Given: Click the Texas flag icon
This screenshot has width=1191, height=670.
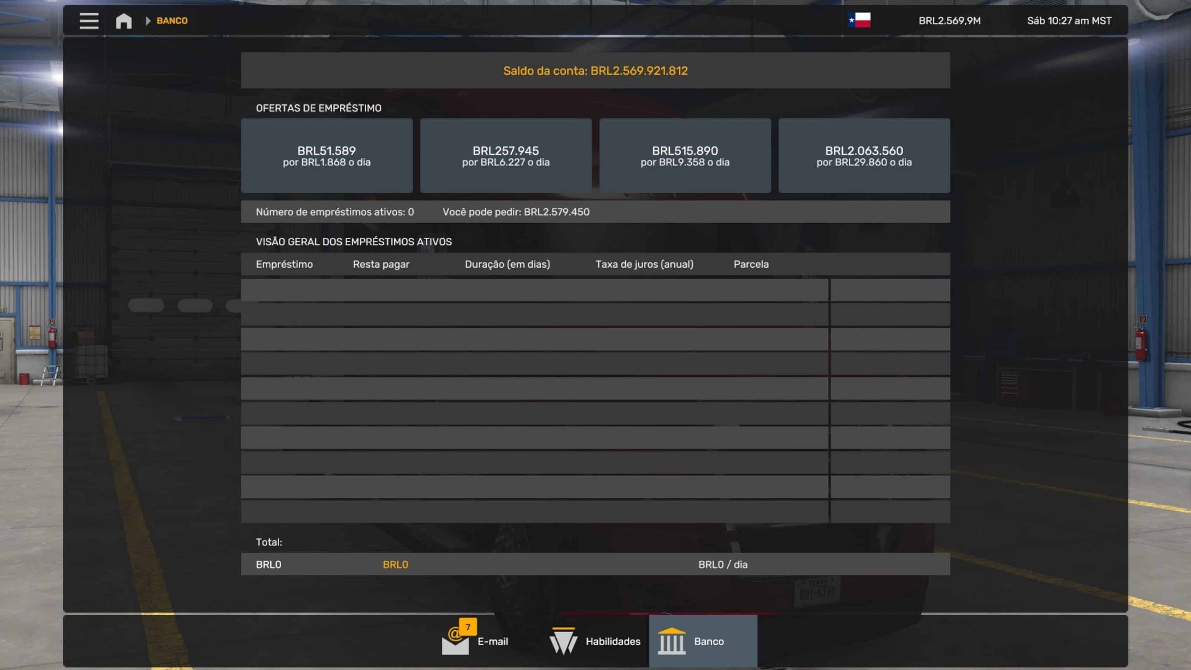Looking at the screenshot, I should (859, 20).
